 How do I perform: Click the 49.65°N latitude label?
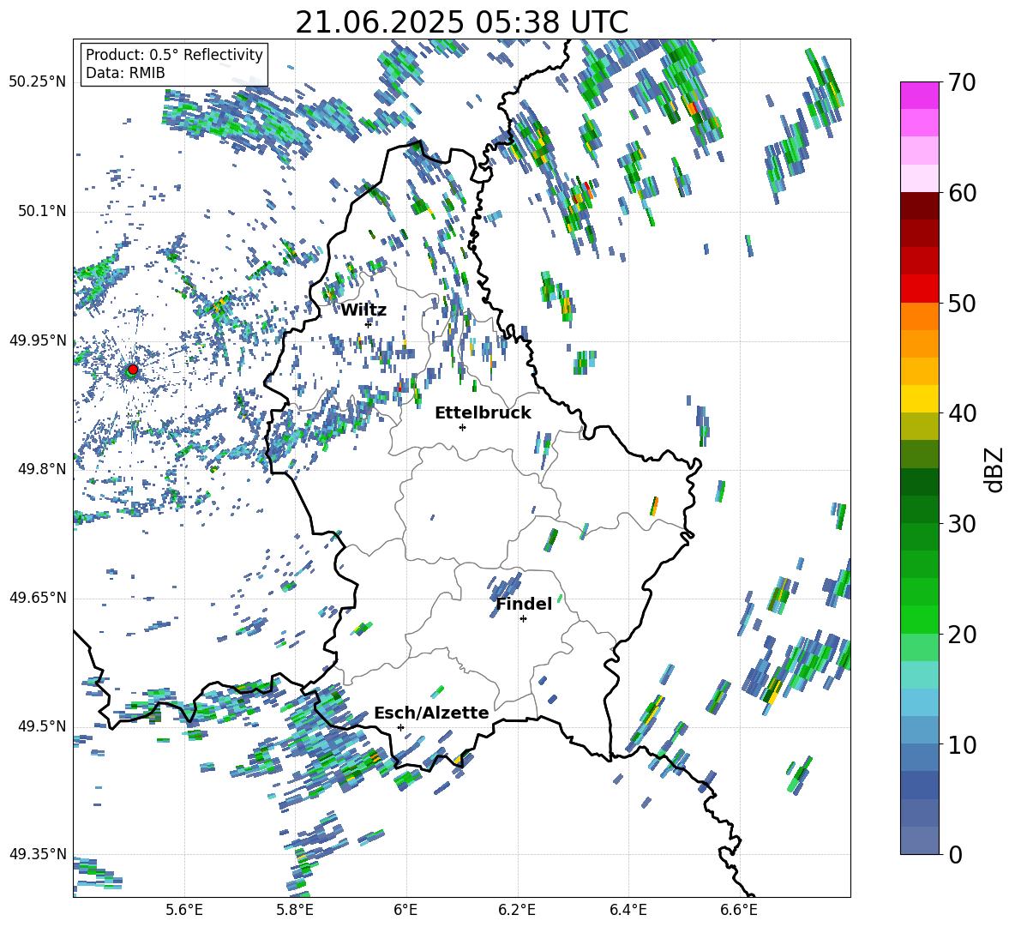click(x=38, y=598)
